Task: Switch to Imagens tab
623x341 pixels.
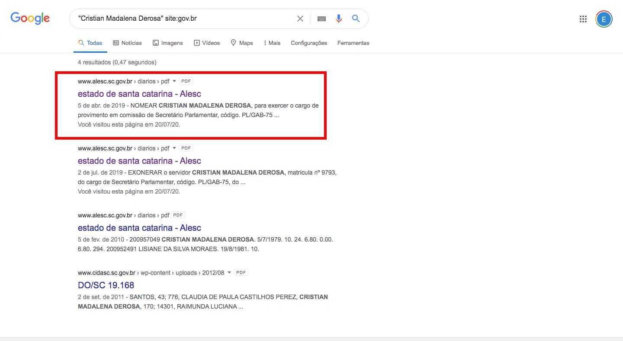Action: 167,43
